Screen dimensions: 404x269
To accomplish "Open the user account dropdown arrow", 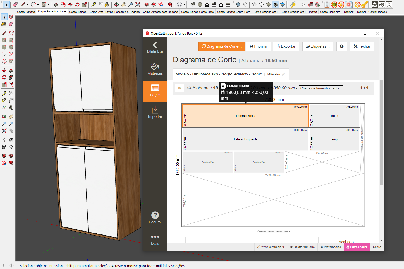I will click(184, 5).
